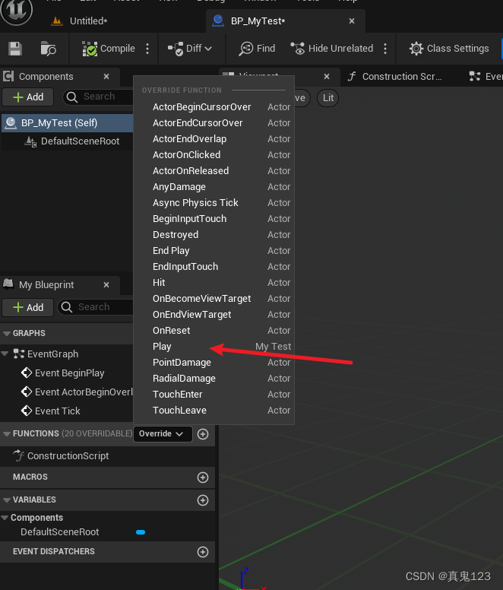Select Play in the override function list
503x590 pixels.
pyautogui.click(x=162, y=347)
